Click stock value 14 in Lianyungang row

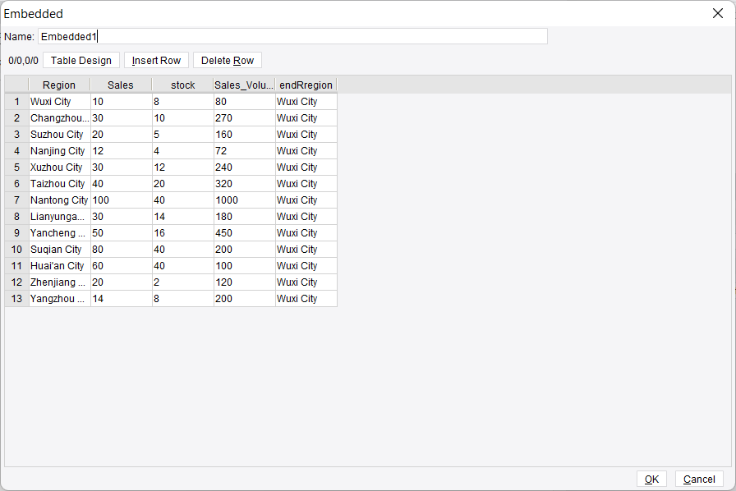pyautogui.click(x=182, y=217)
